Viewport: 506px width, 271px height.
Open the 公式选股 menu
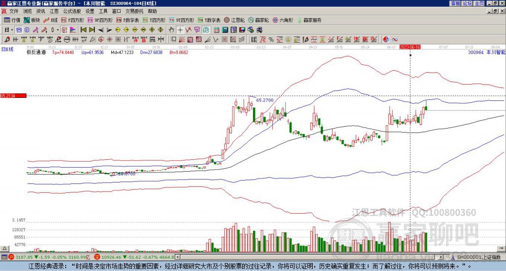[x=72, y=11]
